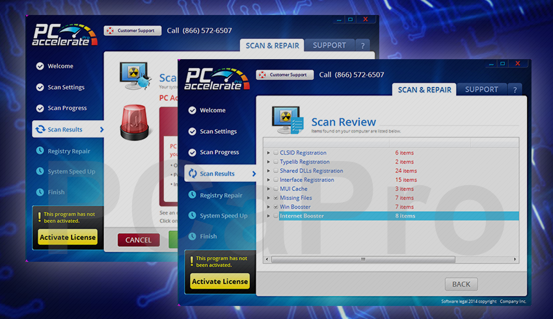Click Customer Support button in back window

click(133, 31)
